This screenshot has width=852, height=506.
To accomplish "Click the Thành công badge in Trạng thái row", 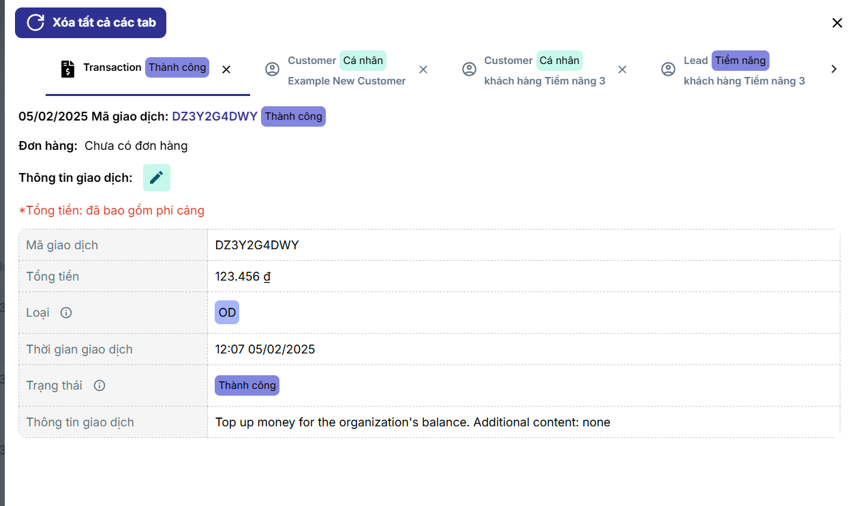I will pos(247,385).
